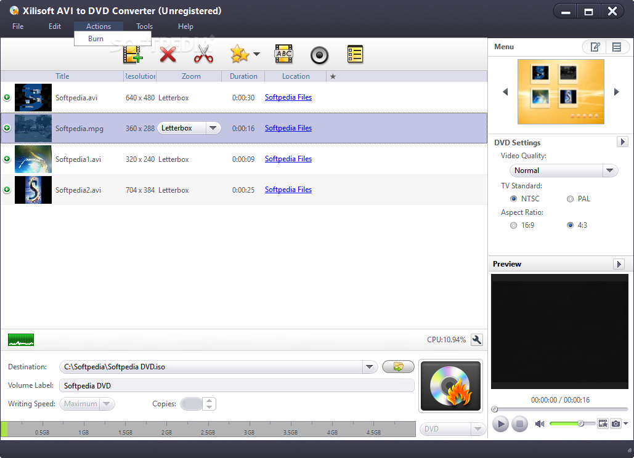Open the Actions menu
This screenshot has height=458, width=634.
pyautogui.click(x=98, y=26)
